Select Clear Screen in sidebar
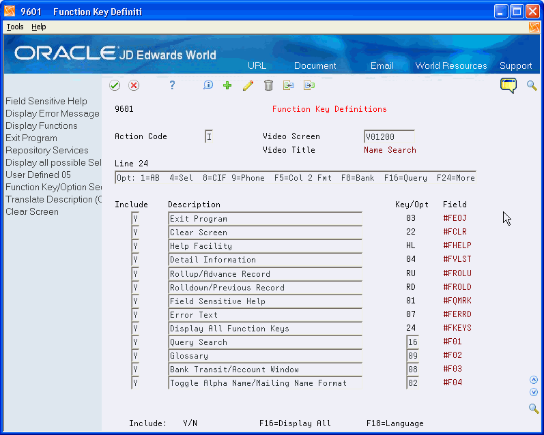This screenshot has height=435, width=544. tap(32, 211)
